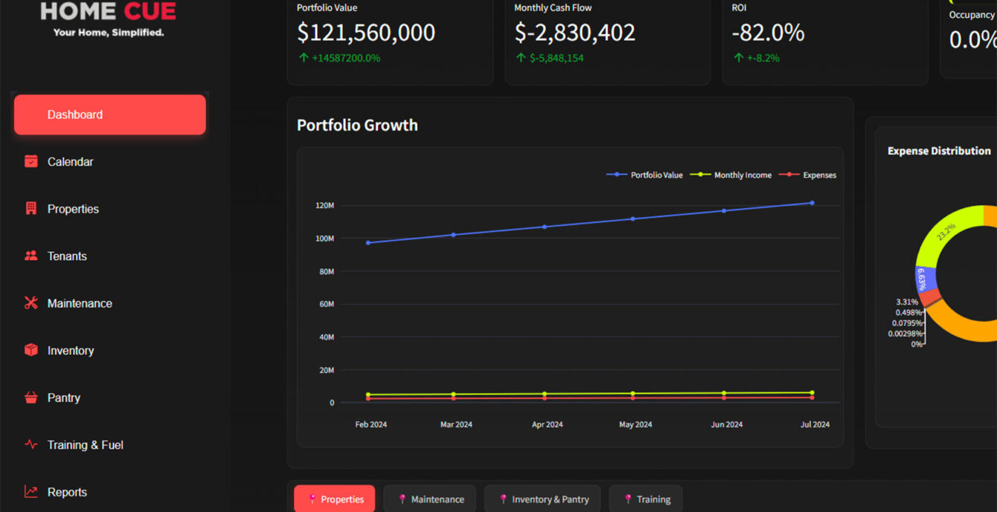
Task: Click the Portfolio Value $121,560,000 card
Action: point(389,37)
